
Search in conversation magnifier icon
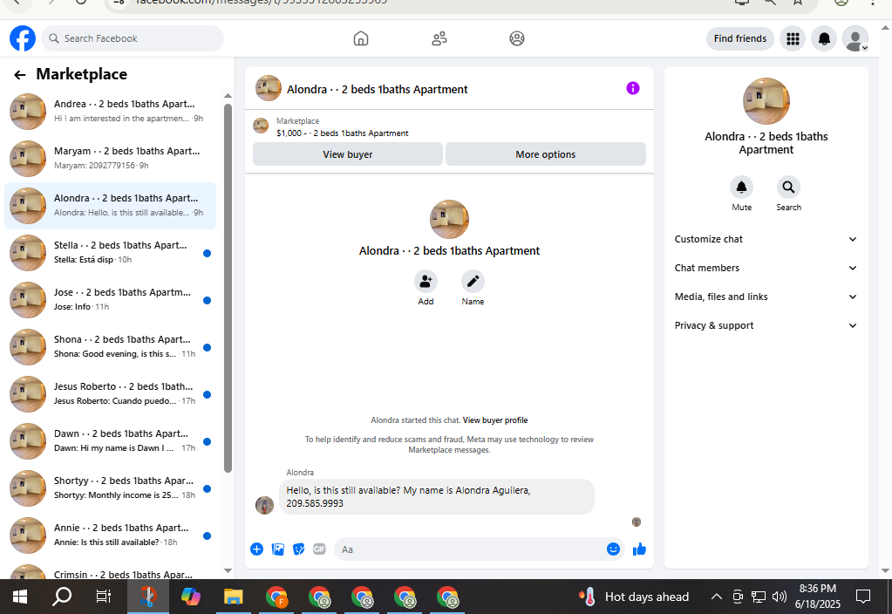click(788, 187)
